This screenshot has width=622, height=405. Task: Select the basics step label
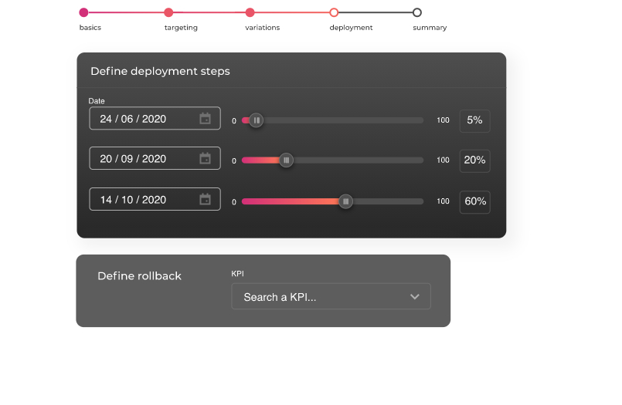pos(90,28)
